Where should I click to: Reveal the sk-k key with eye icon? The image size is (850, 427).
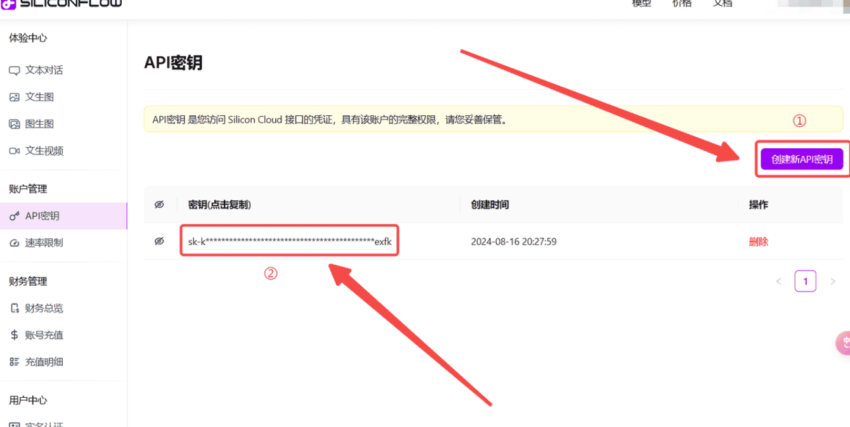pyautogui.click(x=159, y=241)
